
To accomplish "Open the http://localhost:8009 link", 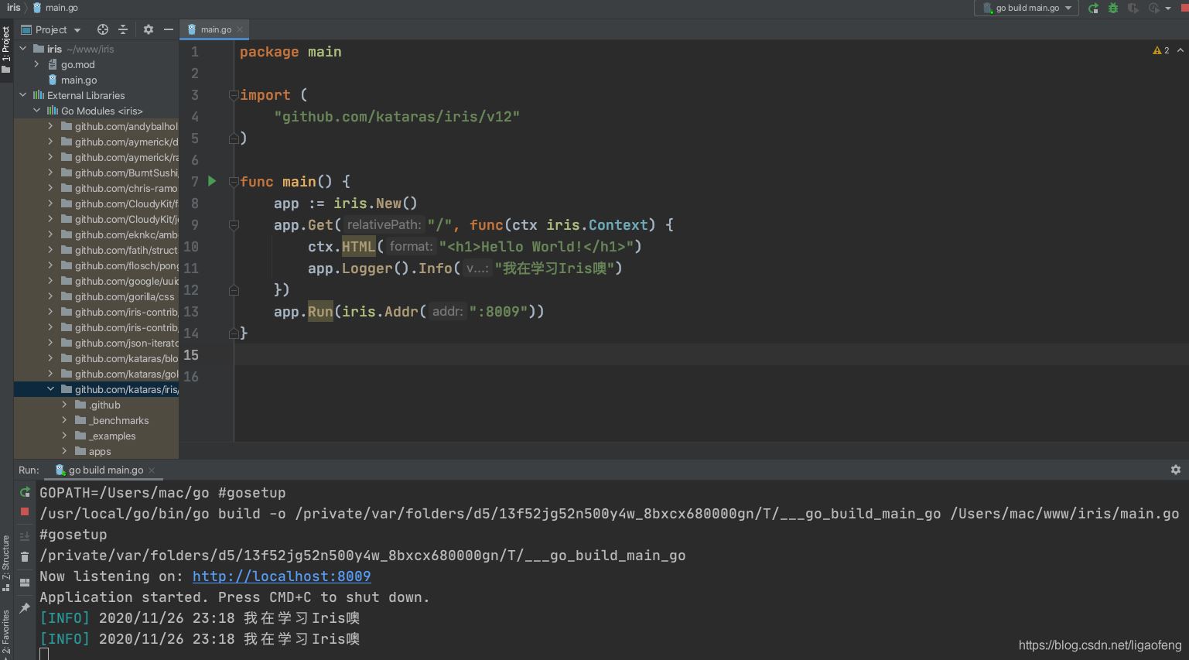I will (282, 576).
